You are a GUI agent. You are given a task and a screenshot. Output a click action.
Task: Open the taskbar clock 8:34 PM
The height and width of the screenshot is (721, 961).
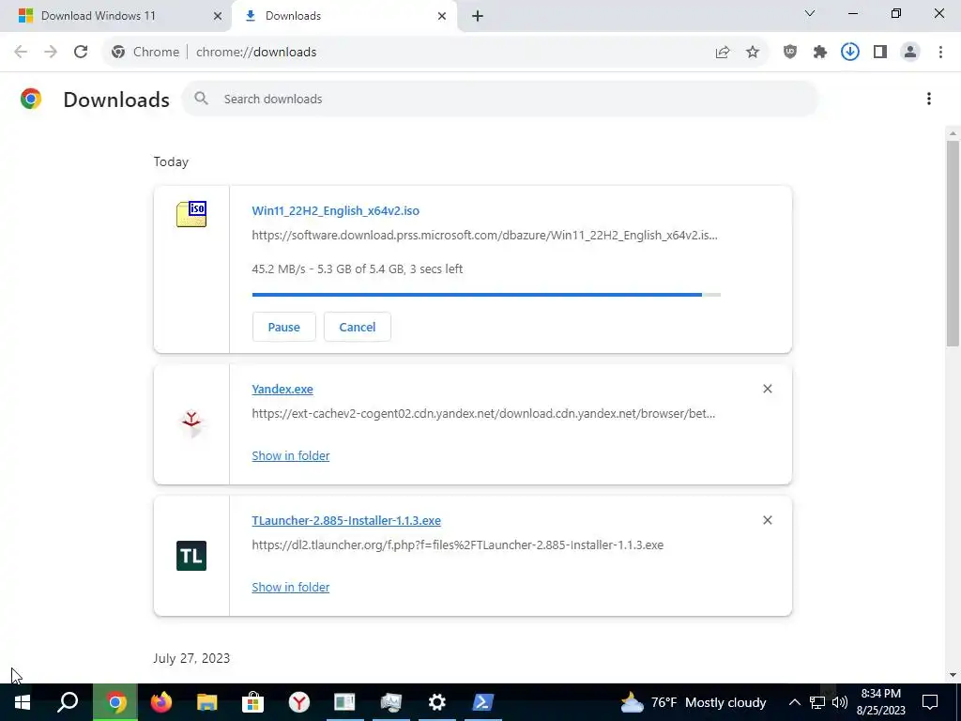[x=880, y=702]
